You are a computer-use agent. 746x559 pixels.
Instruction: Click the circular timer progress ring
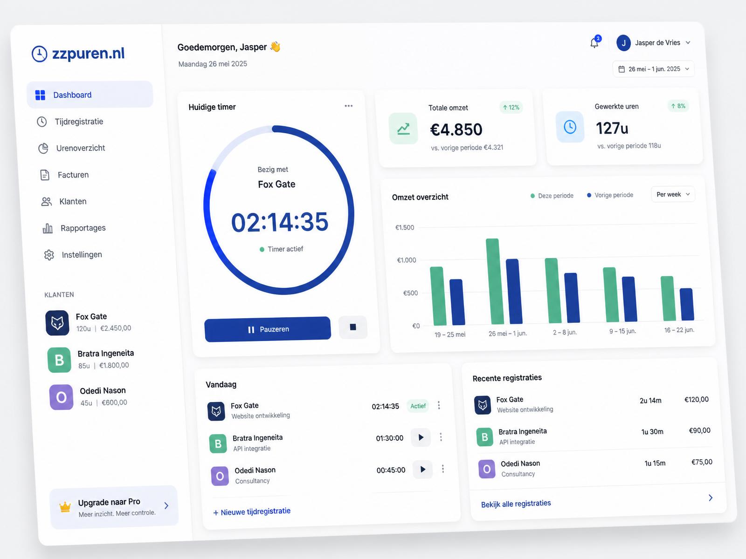tap(279, 210)
